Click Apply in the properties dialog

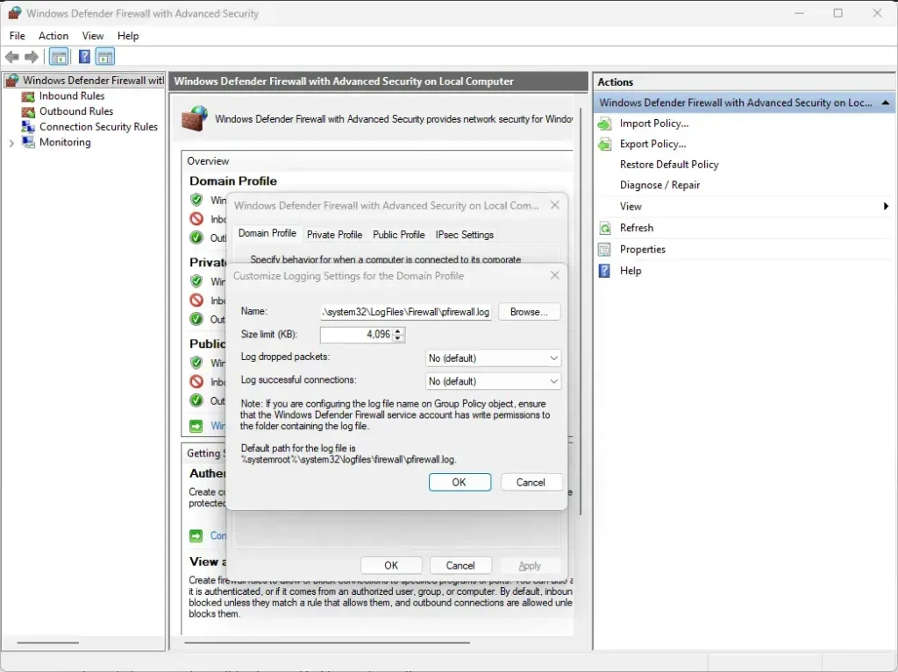pos(530,565)
